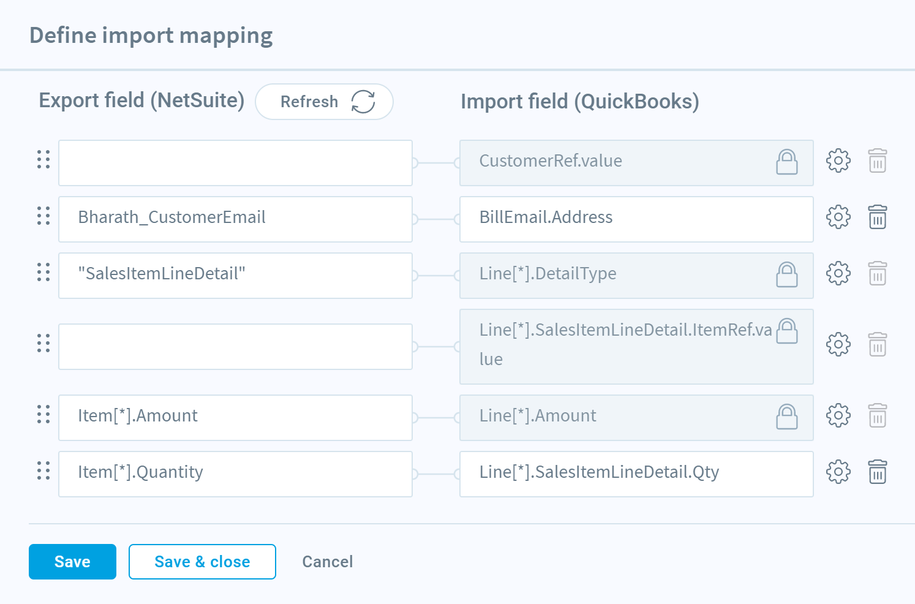Click drag handle for Bharath_CustomerEmail row

coord(43,216)
